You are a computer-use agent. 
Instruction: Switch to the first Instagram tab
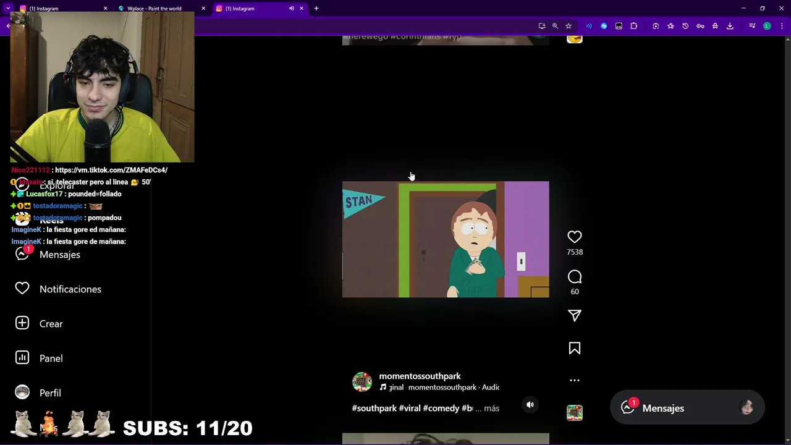pyautogui.click(x=62, y=9)
